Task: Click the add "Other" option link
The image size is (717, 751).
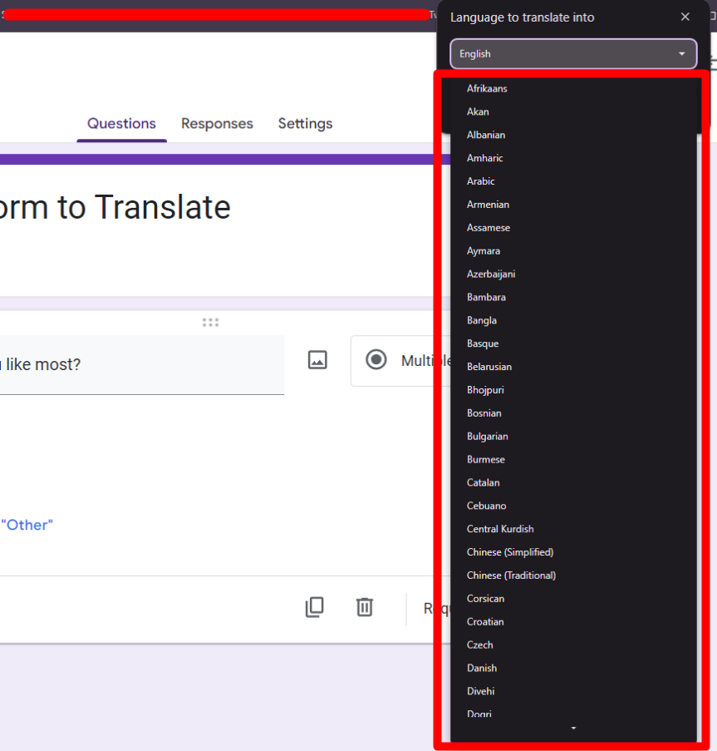Action: coord(27,525)
